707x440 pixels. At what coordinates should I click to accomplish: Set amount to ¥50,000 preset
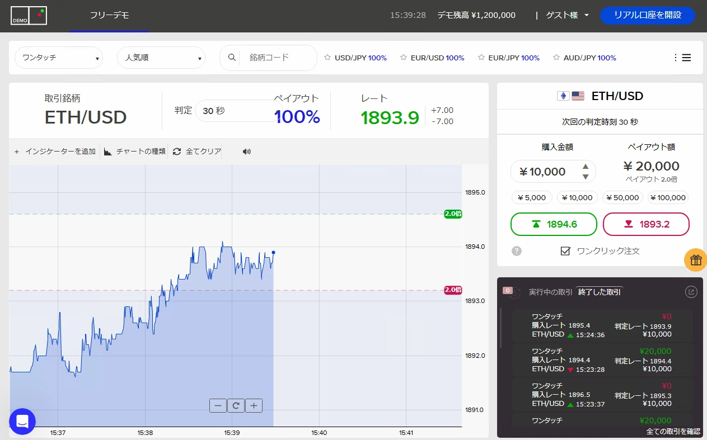tap(623, 197)
